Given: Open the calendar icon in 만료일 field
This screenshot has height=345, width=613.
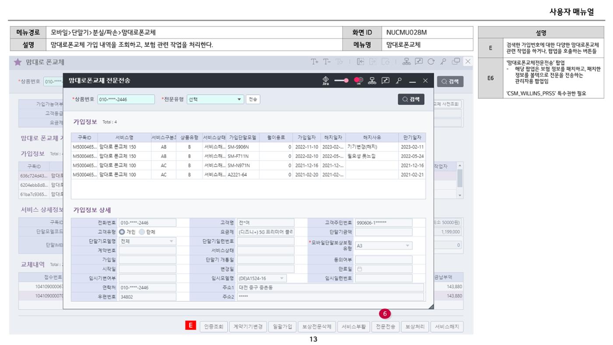Looking at the screenshot, I should [359, 269].
